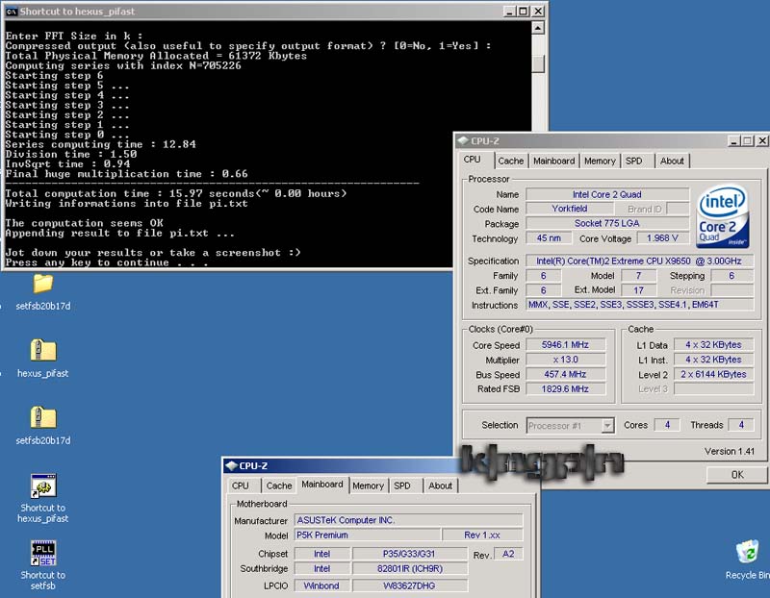Open the Recycle Bin icon
The width and height of the screenshot is (770, 598).
(x=748, y=552)
